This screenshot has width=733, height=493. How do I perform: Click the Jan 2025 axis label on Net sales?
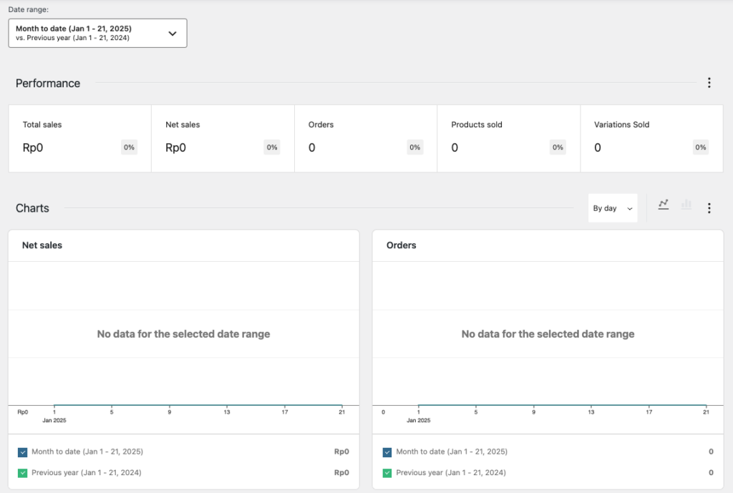[x=55, y=420]
